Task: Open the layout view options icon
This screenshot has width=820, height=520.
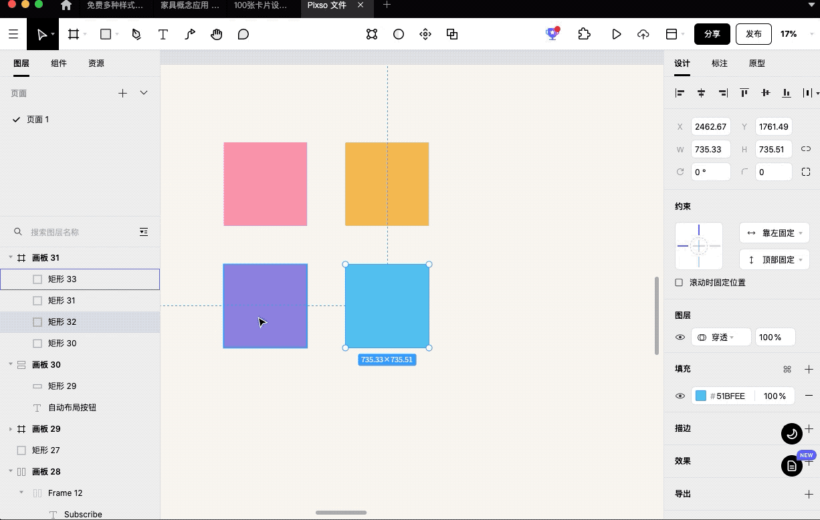Action: pos(672,34)
